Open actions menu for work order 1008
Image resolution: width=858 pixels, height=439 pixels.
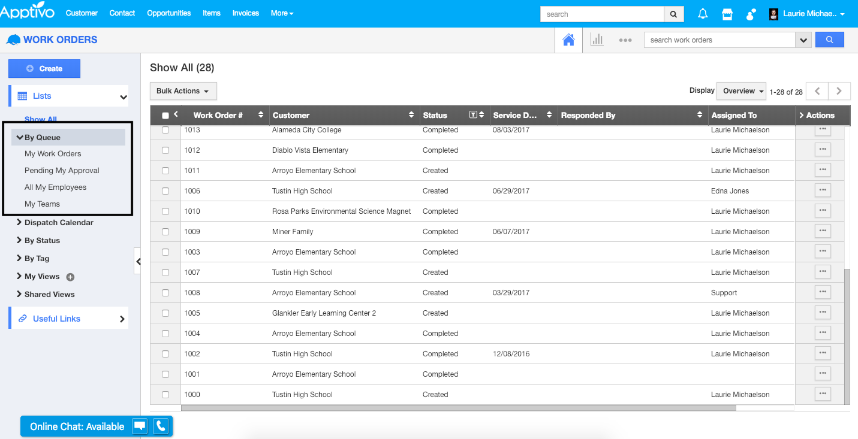coord(823,292)
